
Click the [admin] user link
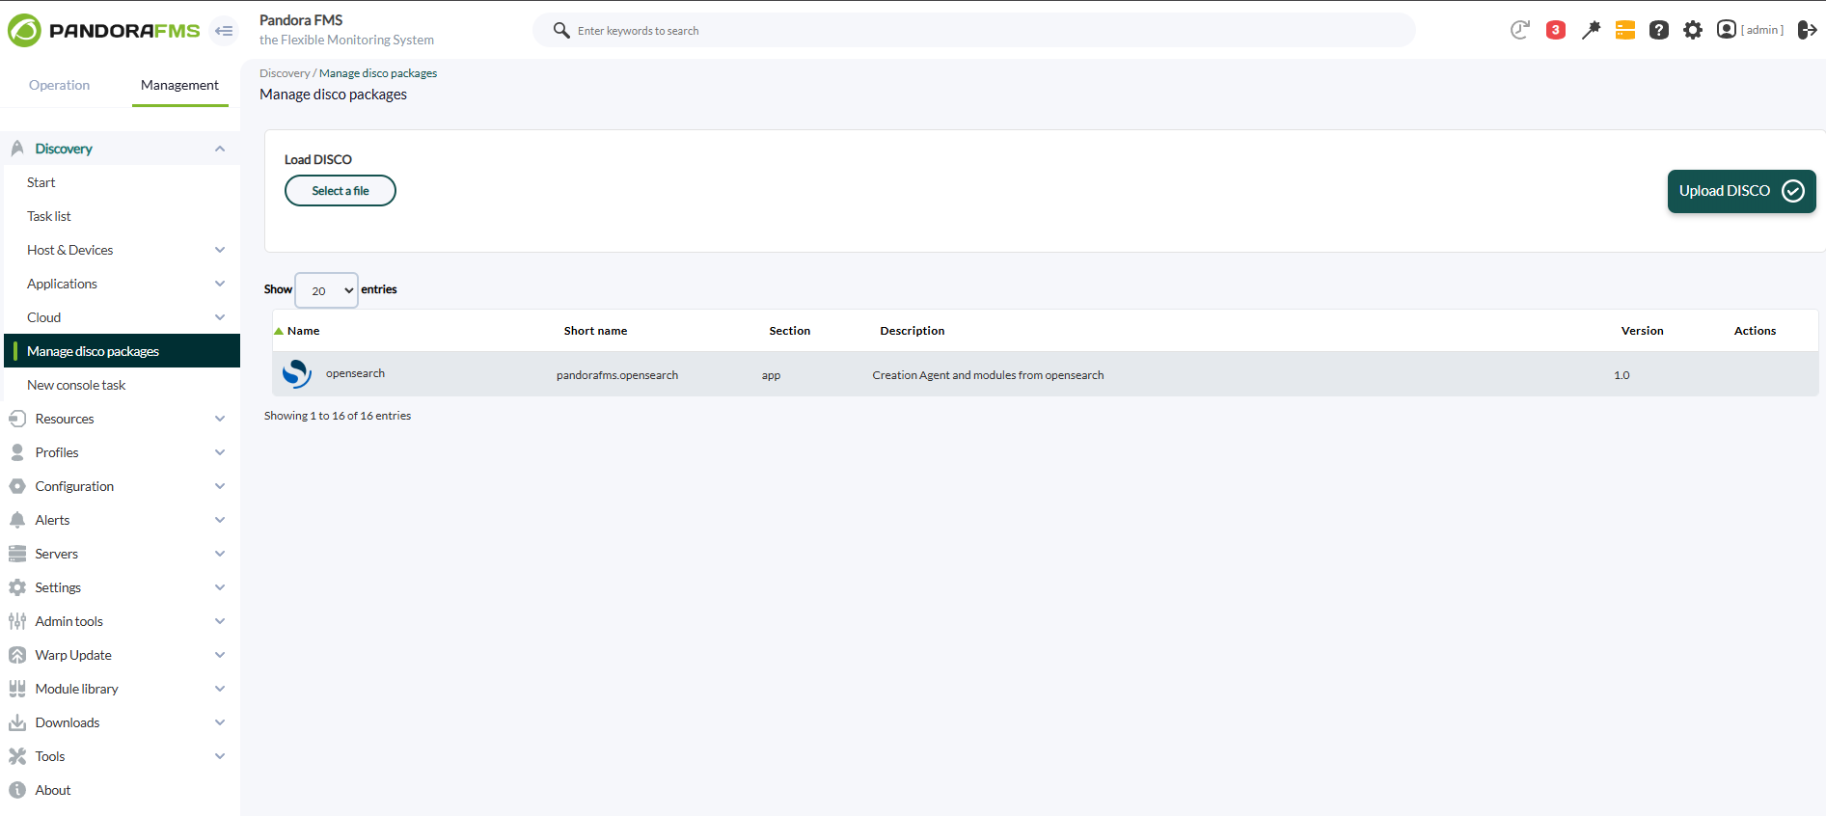tap(1762, 30)
